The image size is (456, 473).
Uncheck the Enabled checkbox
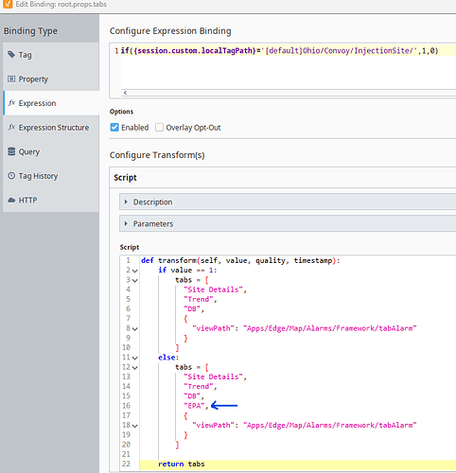[114, 128]
